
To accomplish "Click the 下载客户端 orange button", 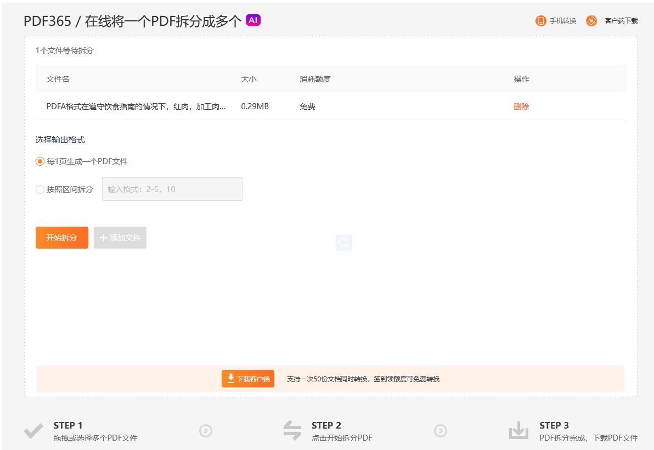I will (248, 379).
